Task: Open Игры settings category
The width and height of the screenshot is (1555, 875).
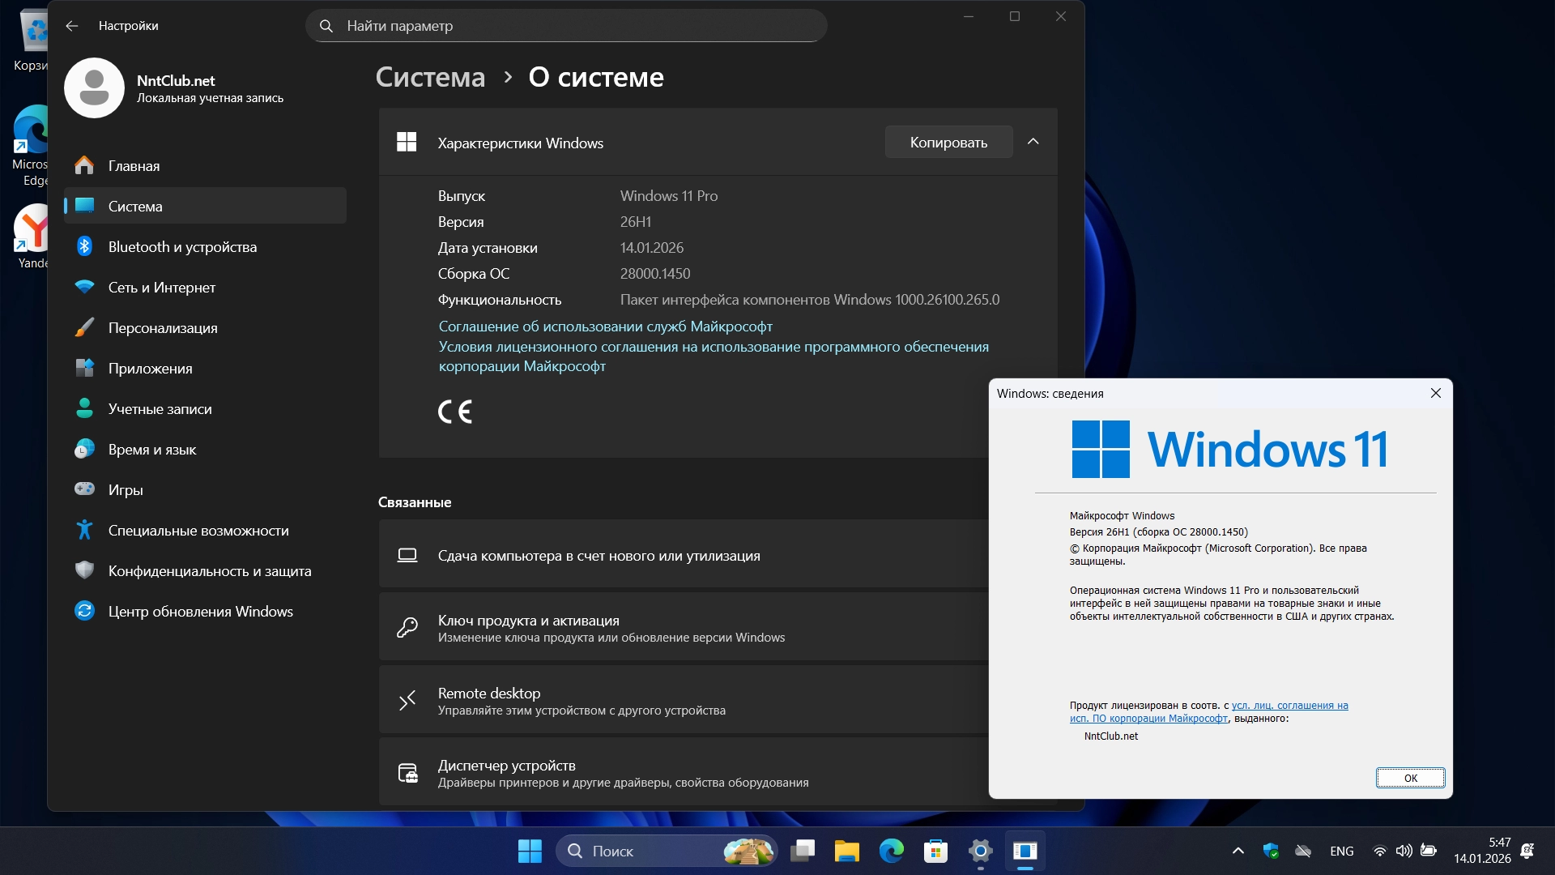Action: (126, 490)
